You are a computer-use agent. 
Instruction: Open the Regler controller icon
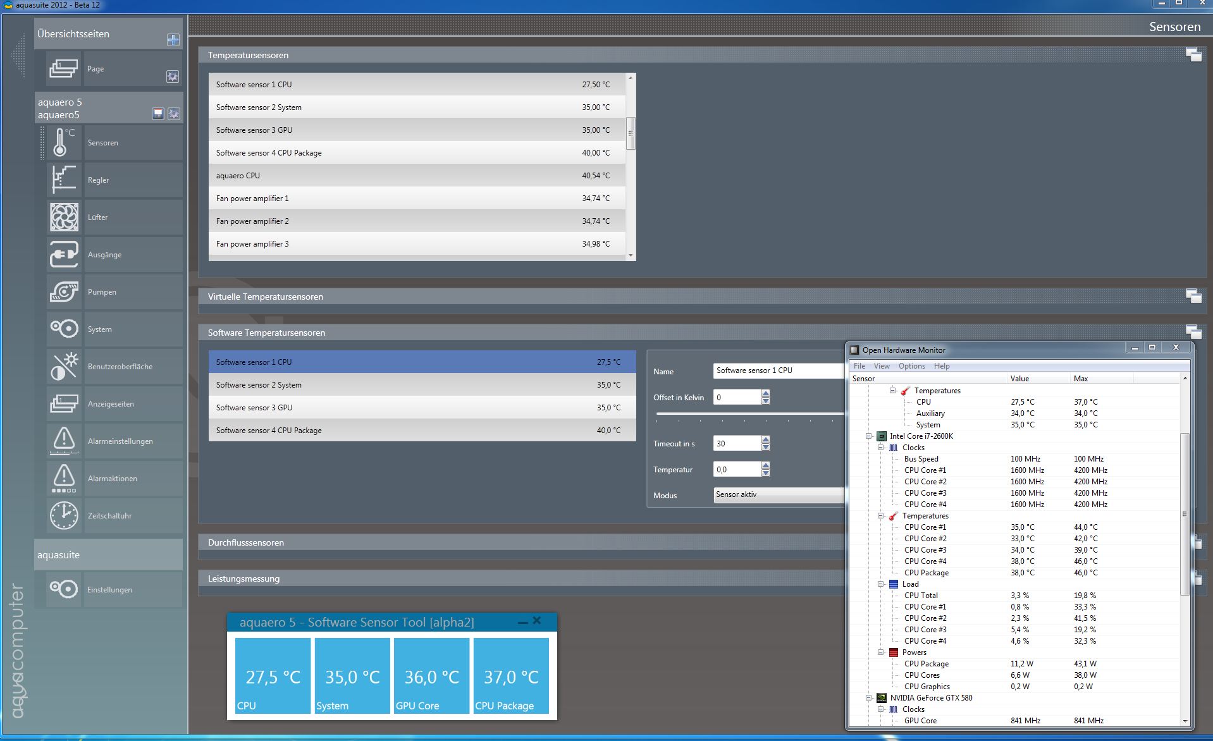63,180
